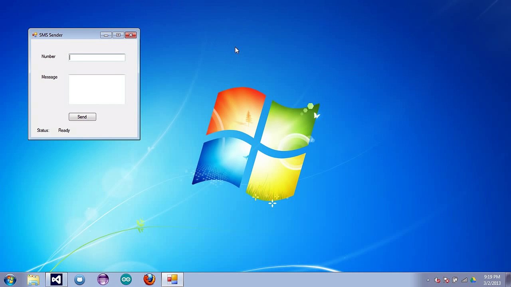Click the "Ready" status text
The height and width of the screenshot is (287, 511).
(x=64, y=130)
